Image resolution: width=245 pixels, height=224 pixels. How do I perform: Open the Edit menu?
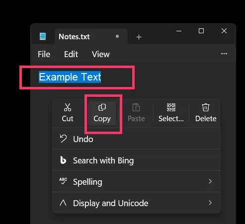click(x=71, y=54)
